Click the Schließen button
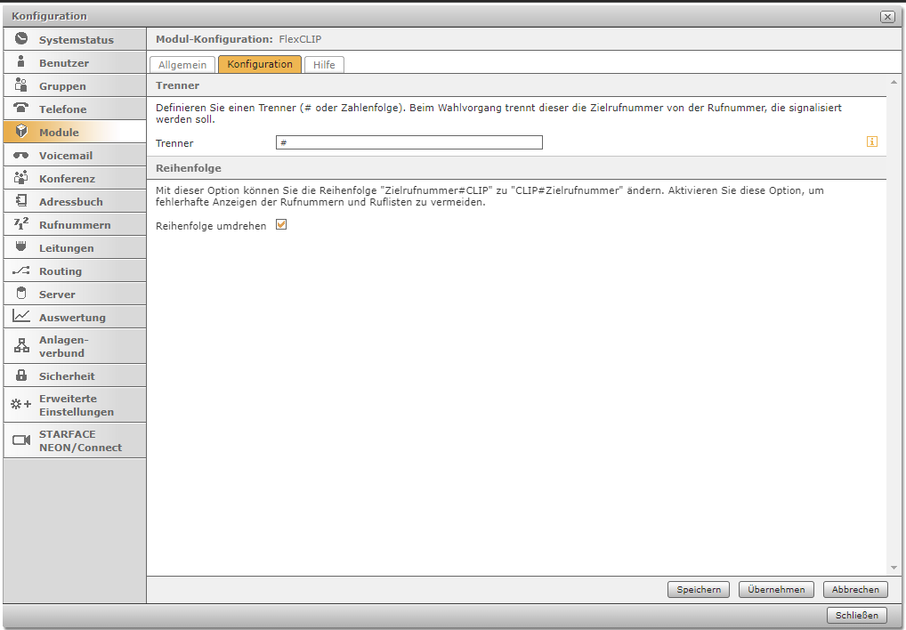The width and height of the screenshot is (906, 630). tap(858, 615)
